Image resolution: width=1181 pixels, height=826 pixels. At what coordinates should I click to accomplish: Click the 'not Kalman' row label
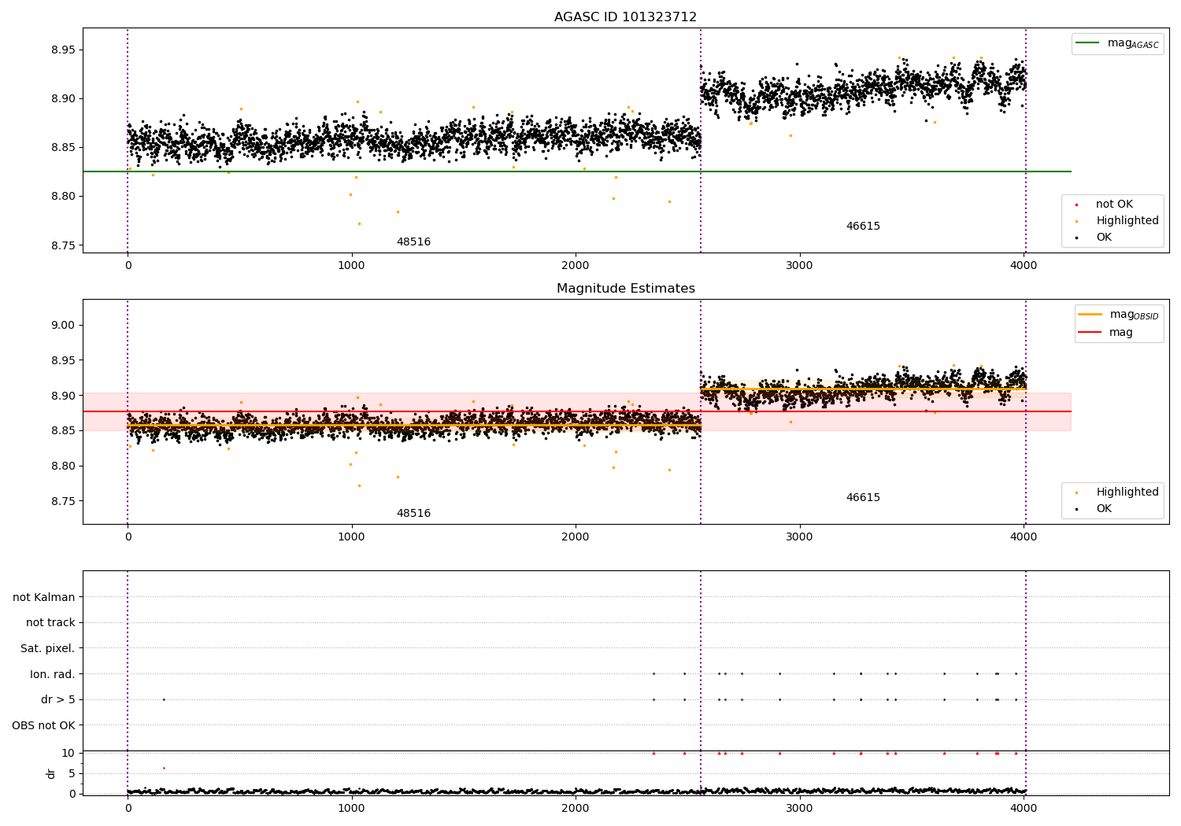[44, 597]
